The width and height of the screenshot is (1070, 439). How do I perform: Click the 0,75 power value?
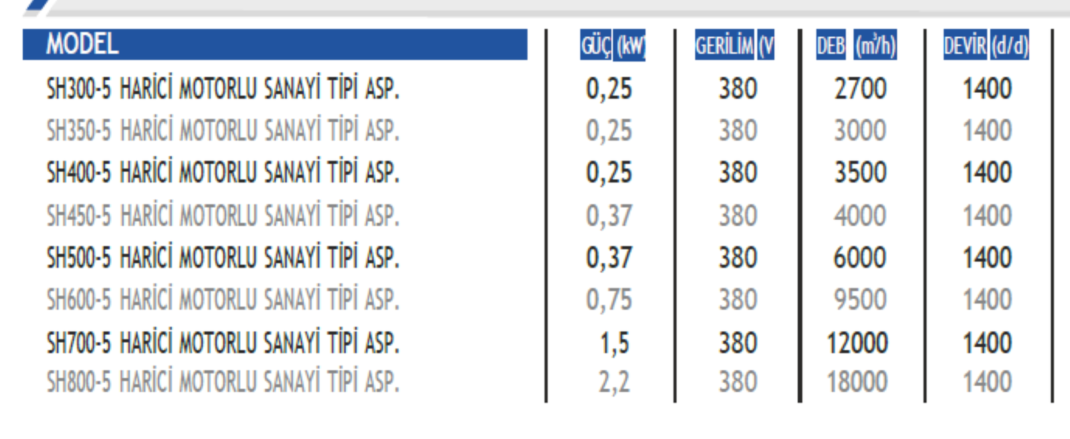click(609, 300)
